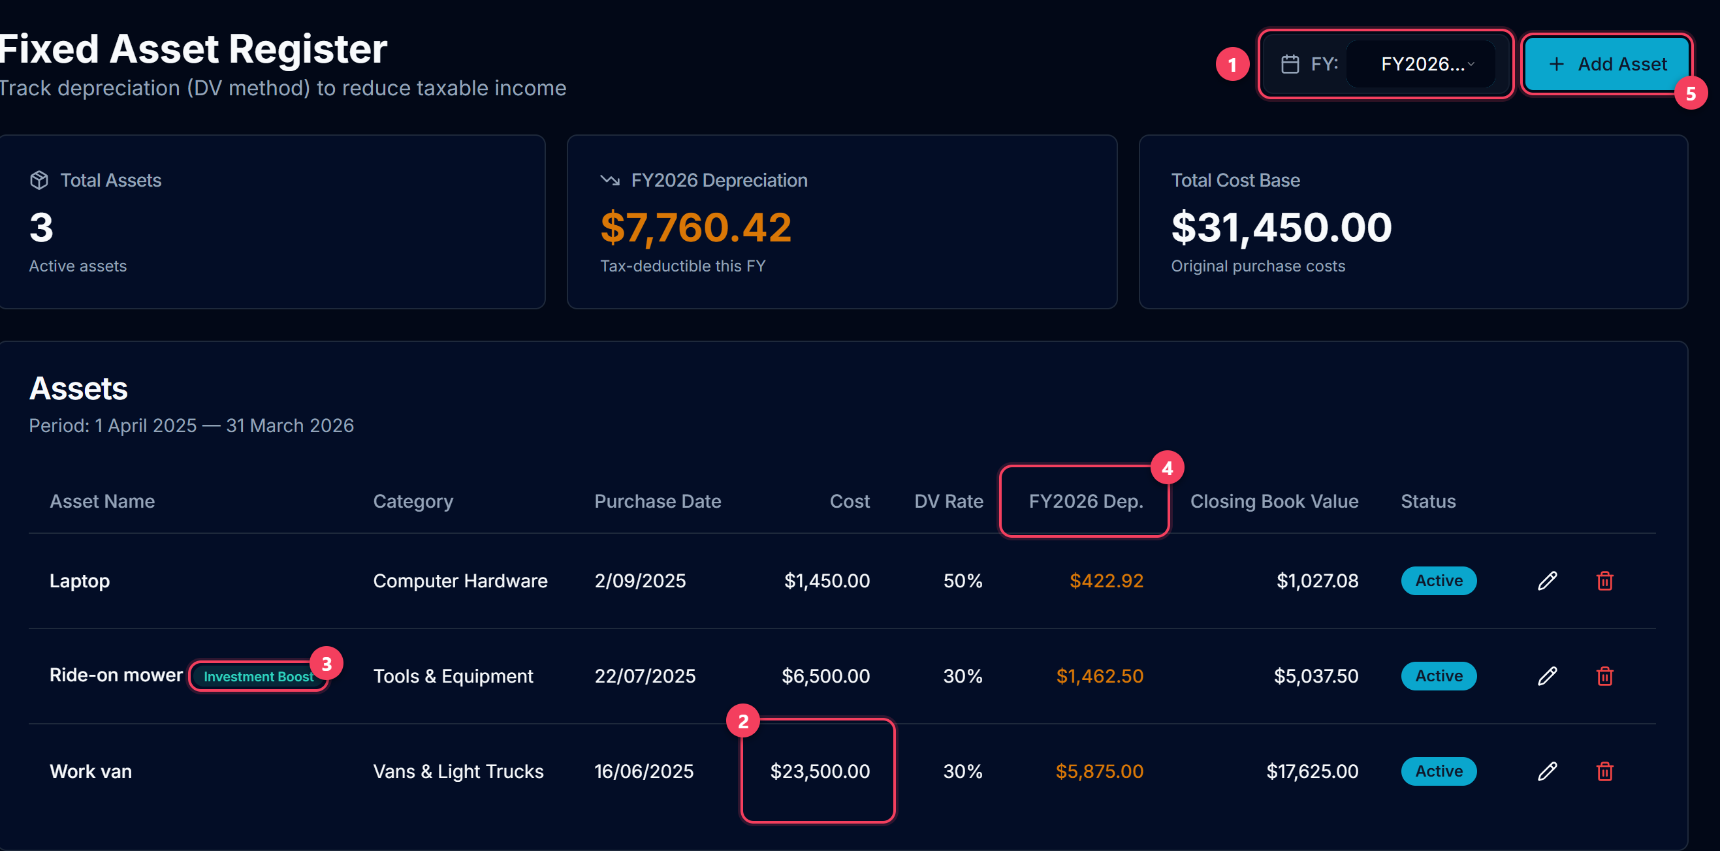The image size is (1720, 851).
Task: Click the Add Asset button
Action: tap(1607, 64)
